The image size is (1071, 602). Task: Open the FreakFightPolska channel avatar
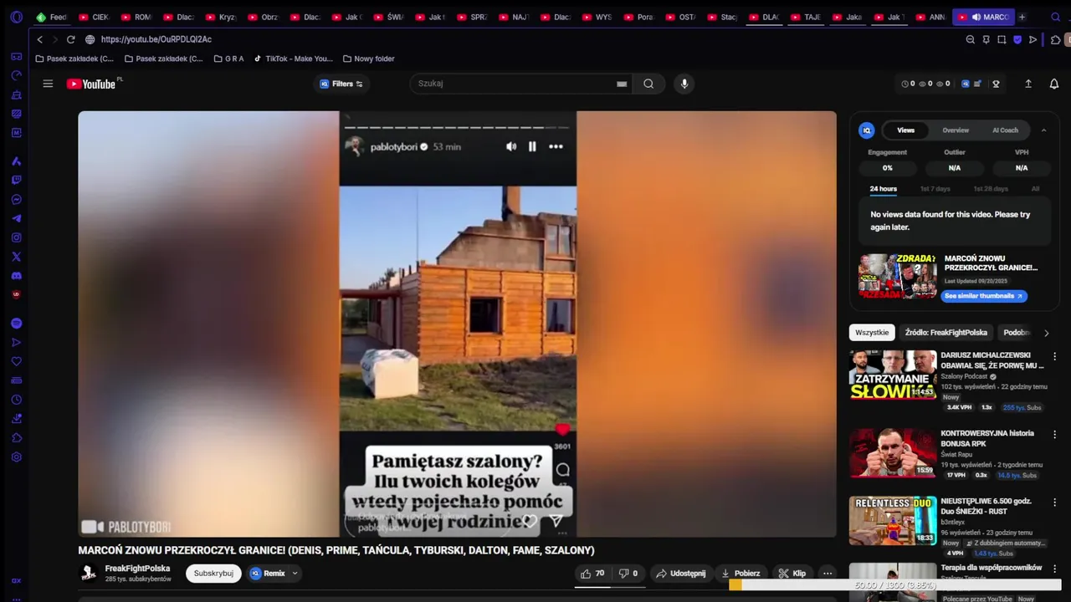[x=88, y=574]
